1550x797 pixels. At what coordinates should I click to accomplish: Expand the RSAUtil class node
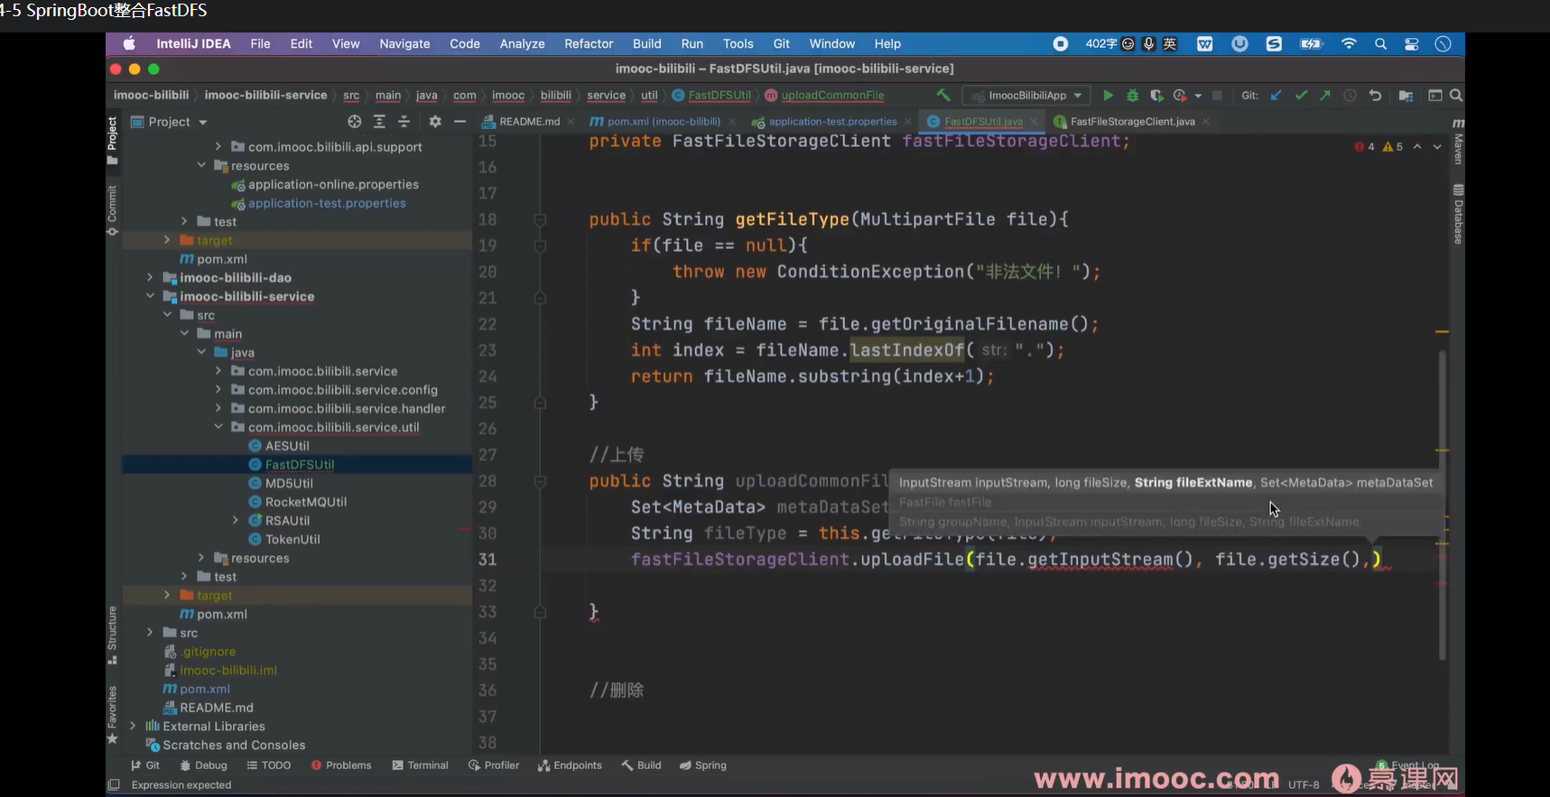(x=236, y=520)
